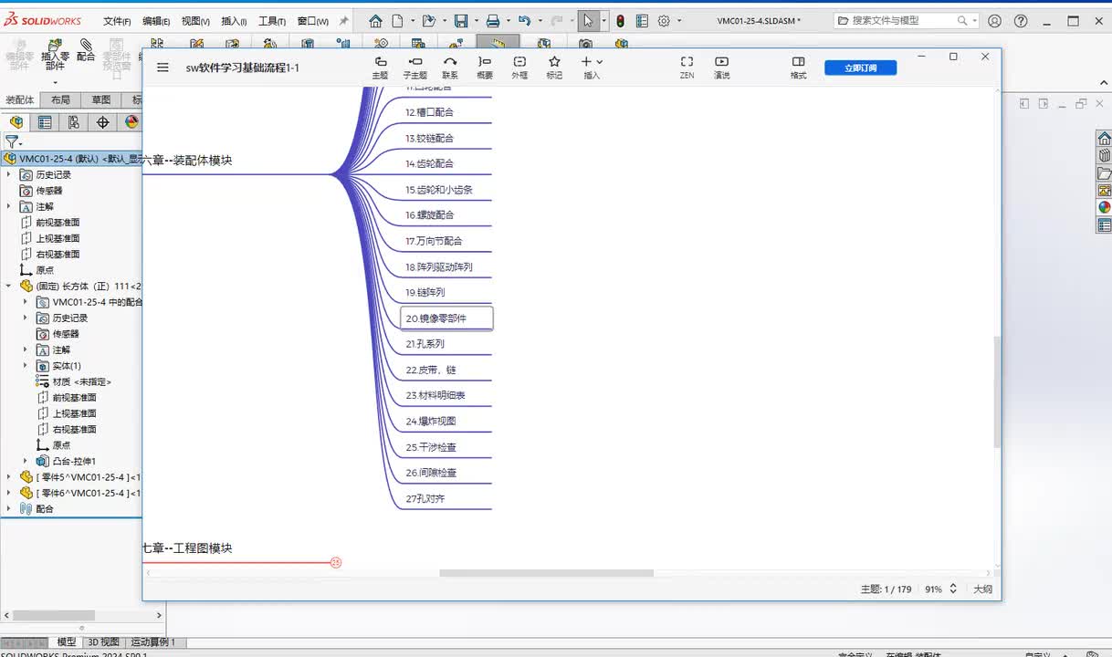
Task: Start 演说 pitch presentation mode
Action: click(721, 68)
